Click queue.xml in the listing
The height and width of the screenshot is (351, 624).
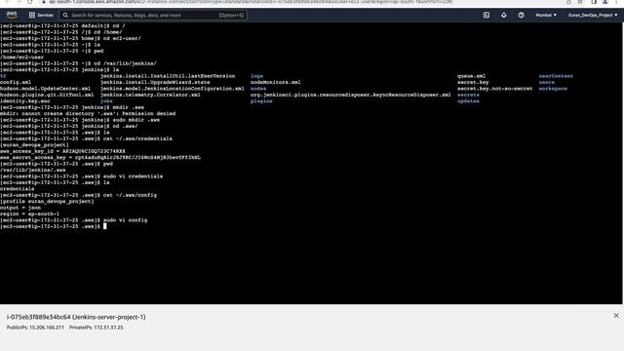[x=471, y=76]
